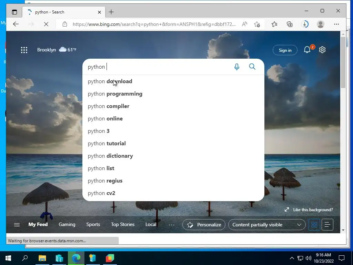Viewport: 353px width, 265px height.
Task: Choose python list suggestion
Action: [173, 168]
